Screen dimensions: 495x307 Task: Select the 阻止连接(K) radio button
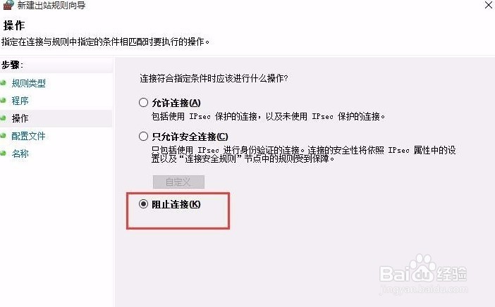point(143,204)
